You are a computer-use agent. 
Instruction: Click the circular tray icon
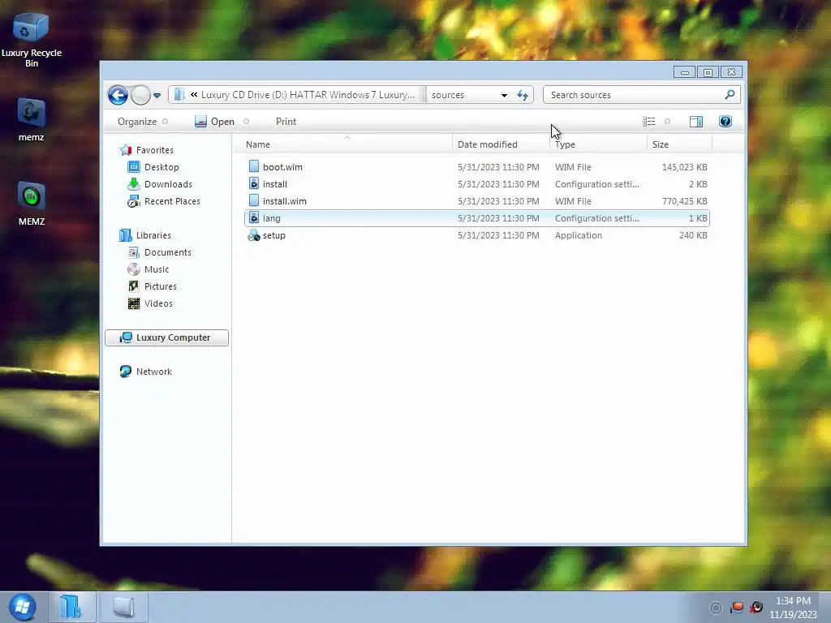(x=716, y=608)
